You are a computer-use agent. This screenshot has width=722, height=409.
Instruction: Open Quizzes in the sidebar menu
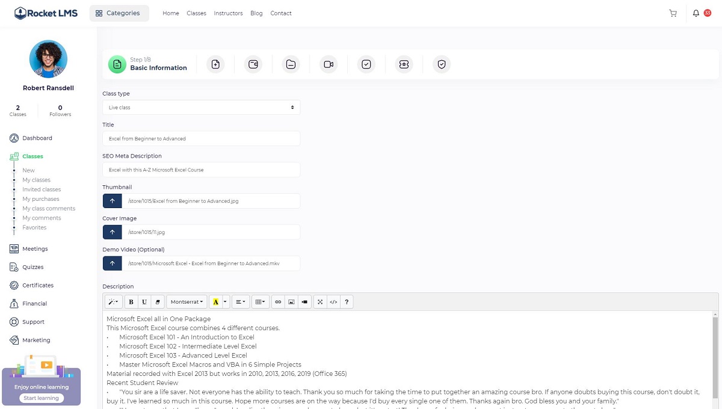coord(33,267)
